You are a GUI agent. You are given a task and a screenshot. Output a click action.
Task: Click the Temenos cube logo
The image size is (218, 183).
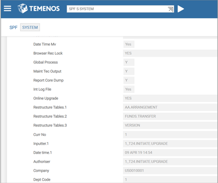click(x=22, y=8)
